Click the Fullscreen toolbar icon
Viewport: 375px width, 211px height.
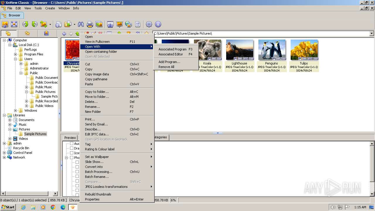coord(14,24)
